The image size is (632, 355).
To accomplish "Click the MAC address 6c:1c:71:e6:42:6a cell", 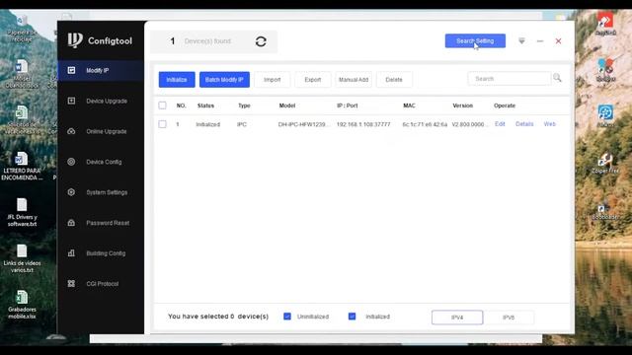I will (x=425, y=124).
